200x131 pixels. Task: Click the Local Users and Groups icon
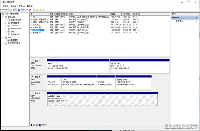coord(9,29)
